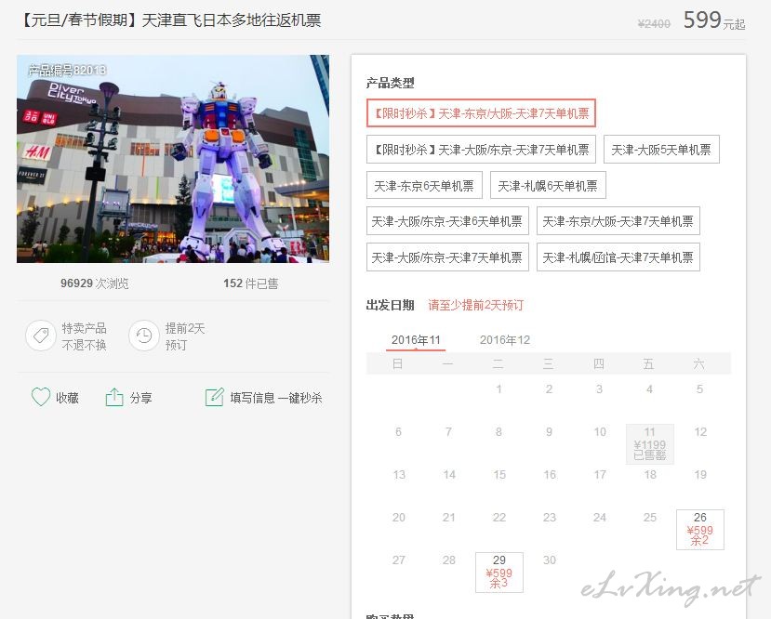
Task: Click the price tag icon for 特卖产品
Action: [x=41, y=336]
